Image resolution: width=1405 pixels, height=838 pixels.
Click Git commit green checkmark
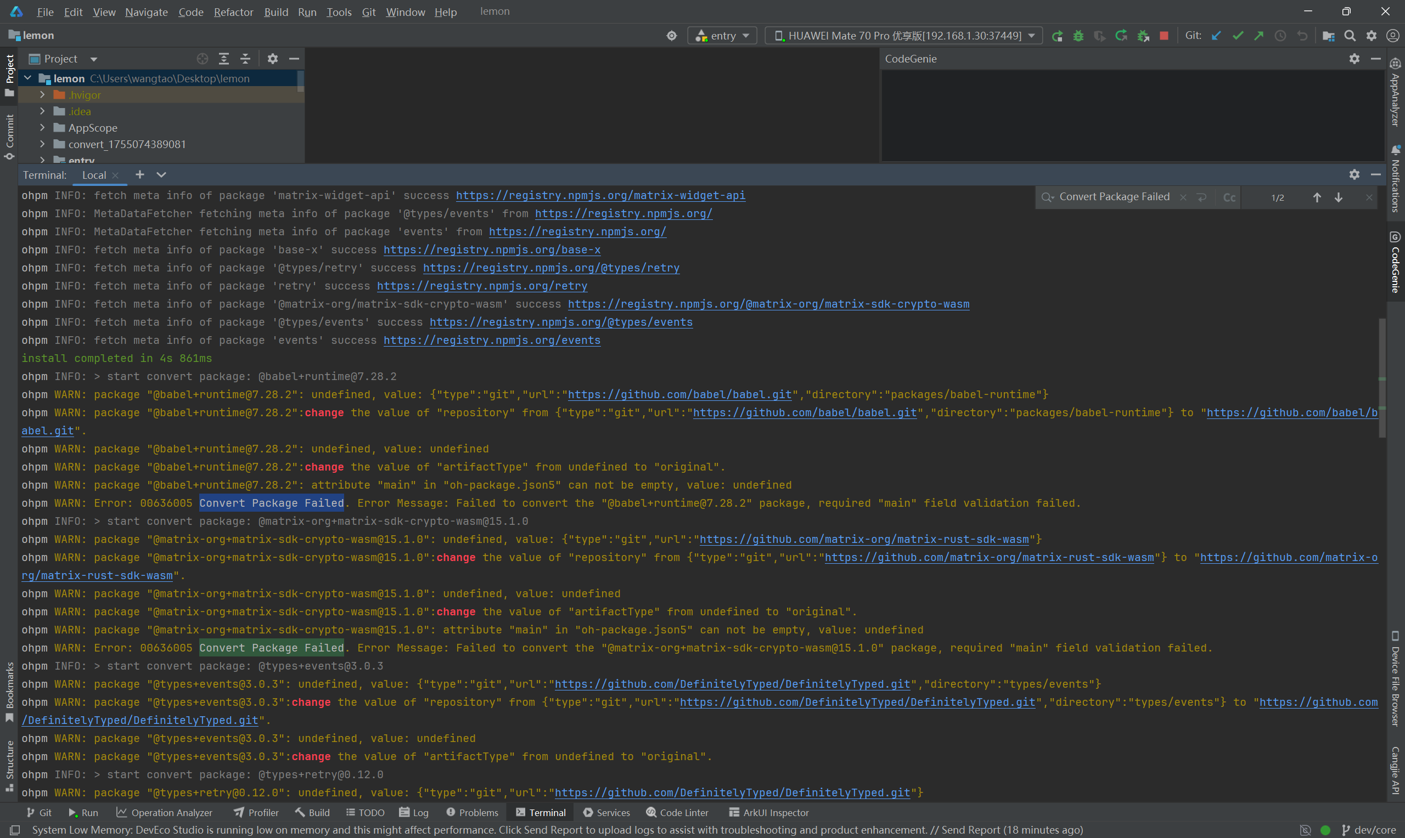pyautogui.click(x=1238, y=36)
